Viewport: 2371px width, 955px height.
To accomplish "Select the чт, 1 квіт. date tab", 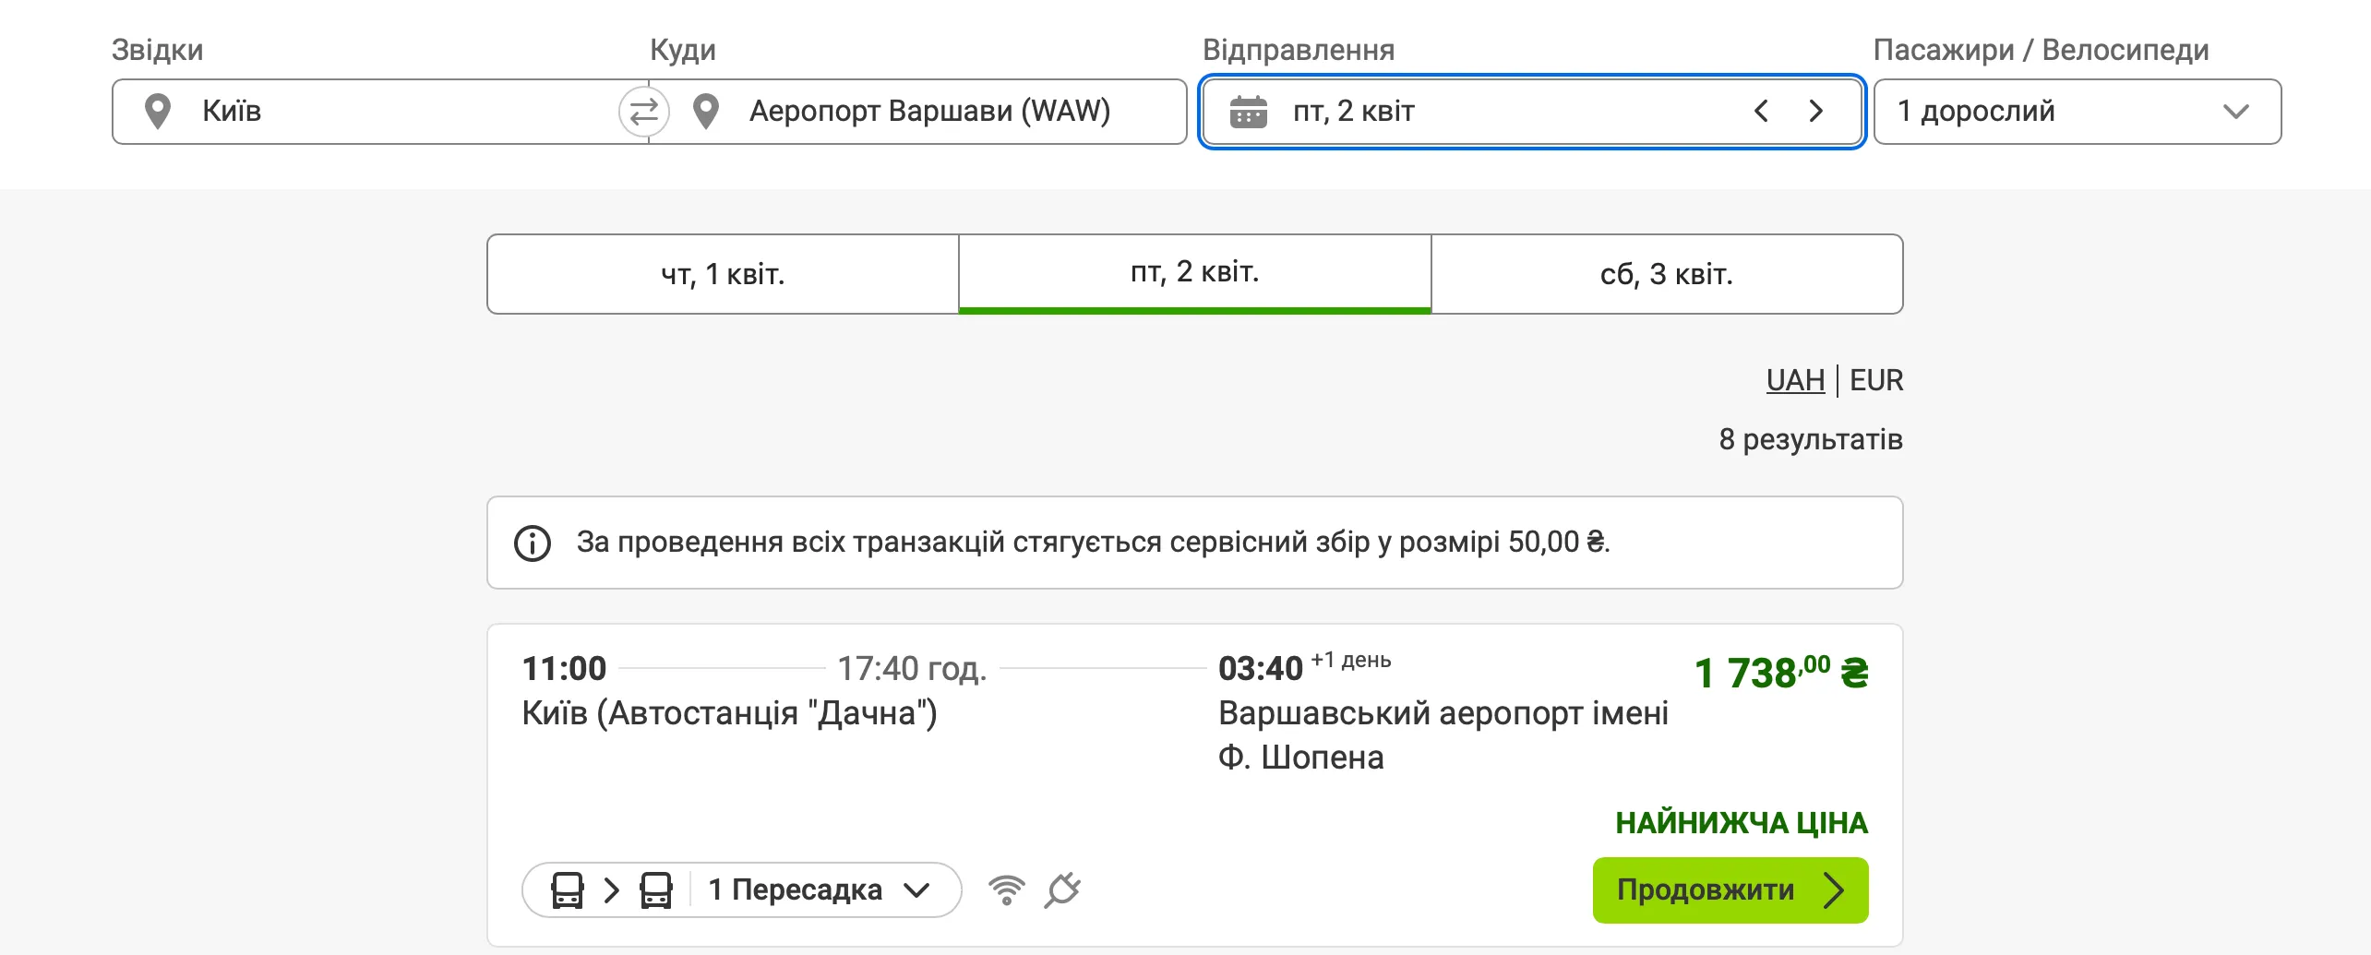I will tap(723, 274).
